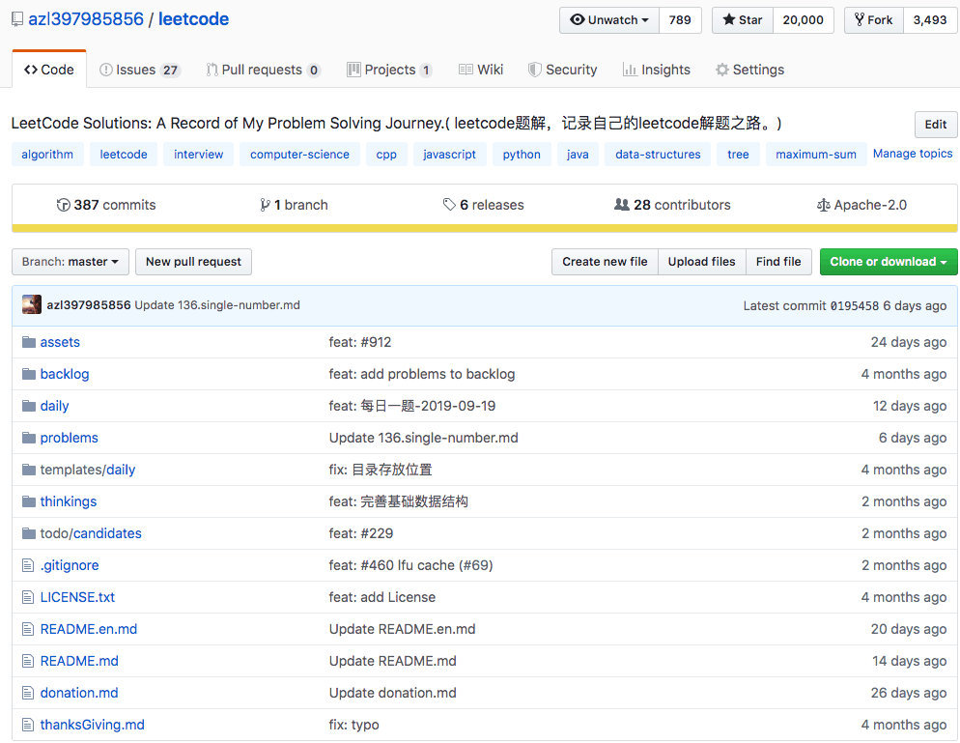
Task: Click the Issues exclamation circle icon
Action: pos(106,70)
